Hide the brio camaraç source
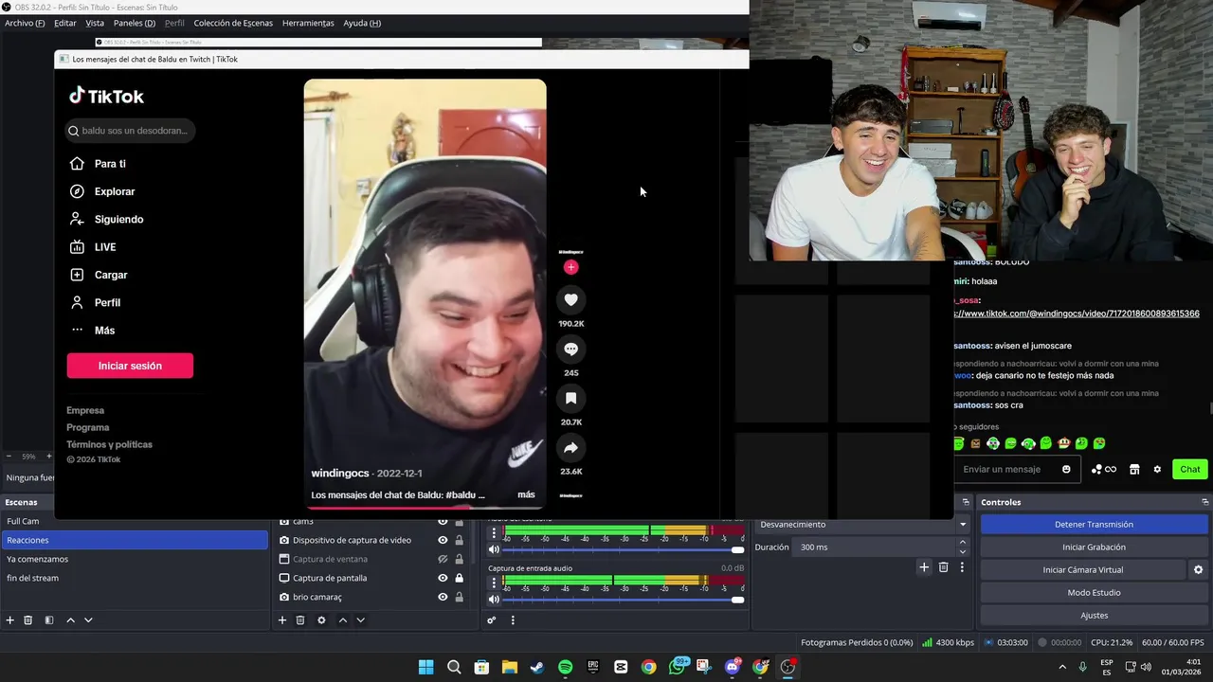The image size is (1213, 682). pyautogui.click(x=443, y=597)
